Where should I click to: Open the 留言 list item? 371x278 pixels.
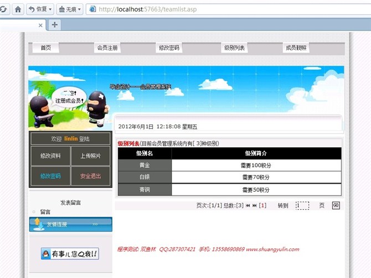(x=45, y=212)
